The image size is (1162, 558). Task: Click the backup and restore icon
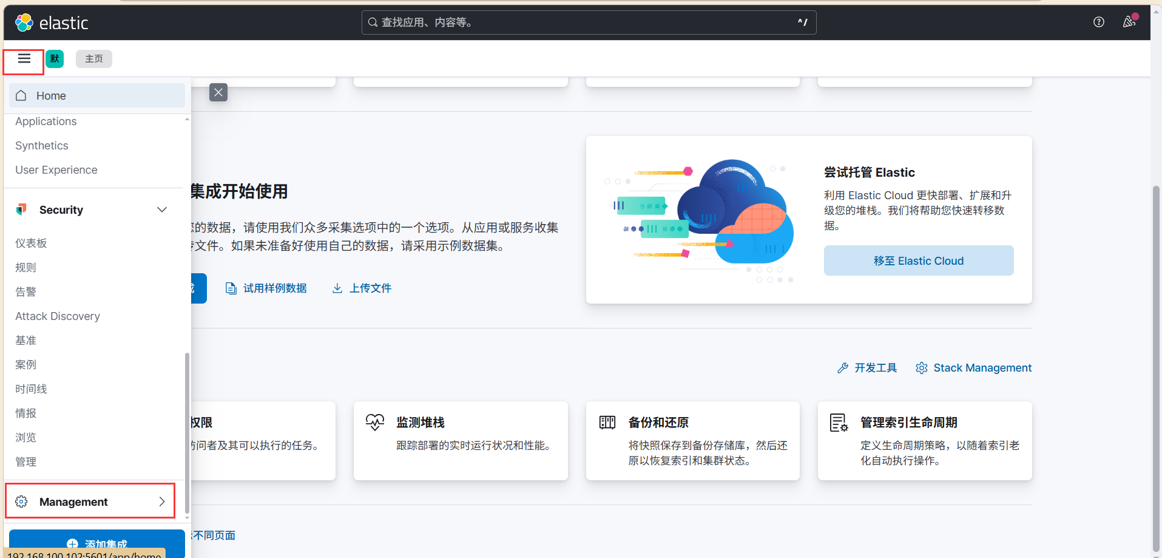point(607,422)
